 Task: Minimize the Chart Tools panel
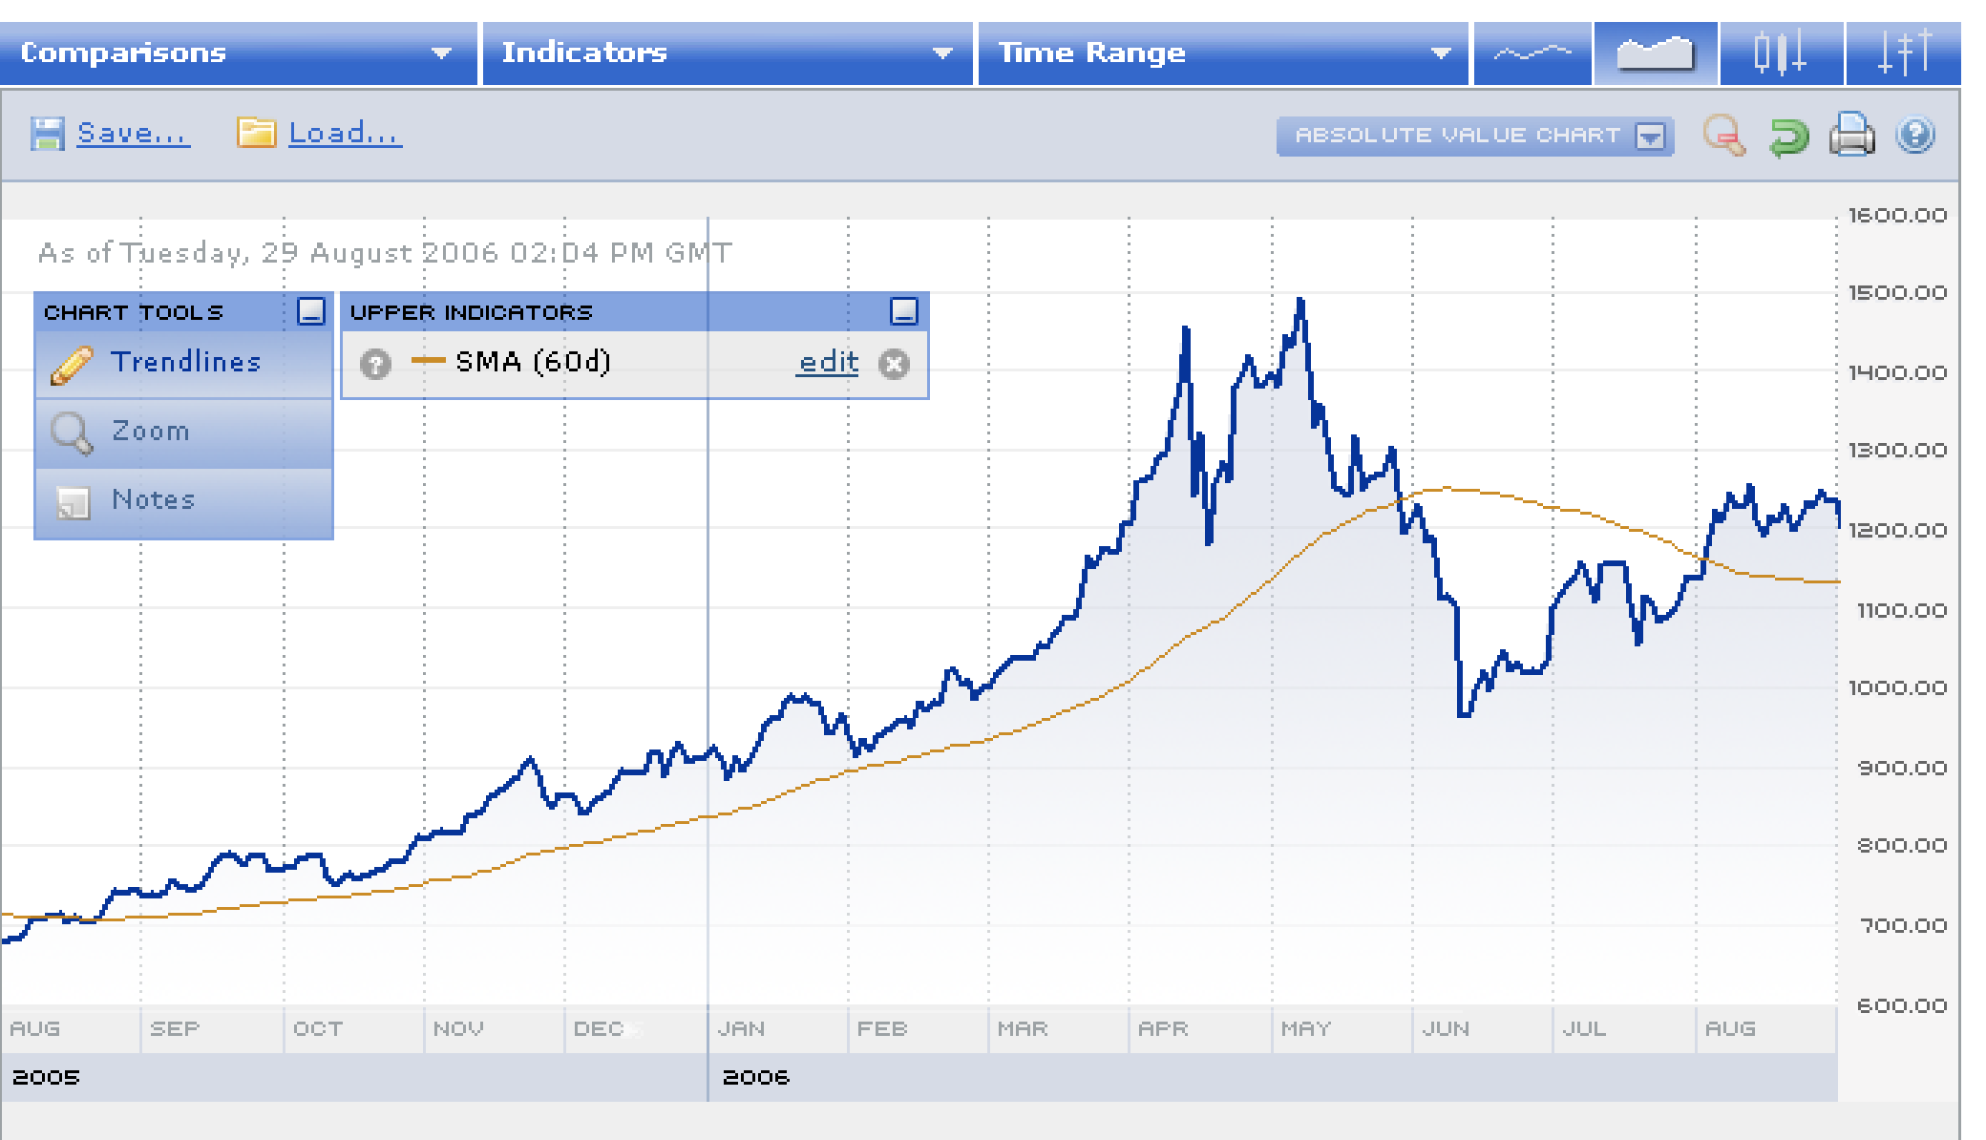point(311,311)
